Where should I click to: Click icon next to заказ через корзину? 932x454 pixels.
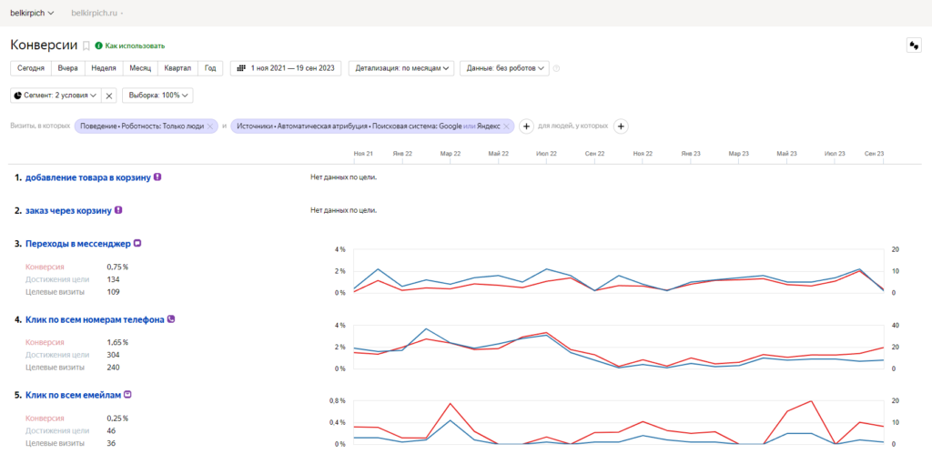(x=118, y=210)
